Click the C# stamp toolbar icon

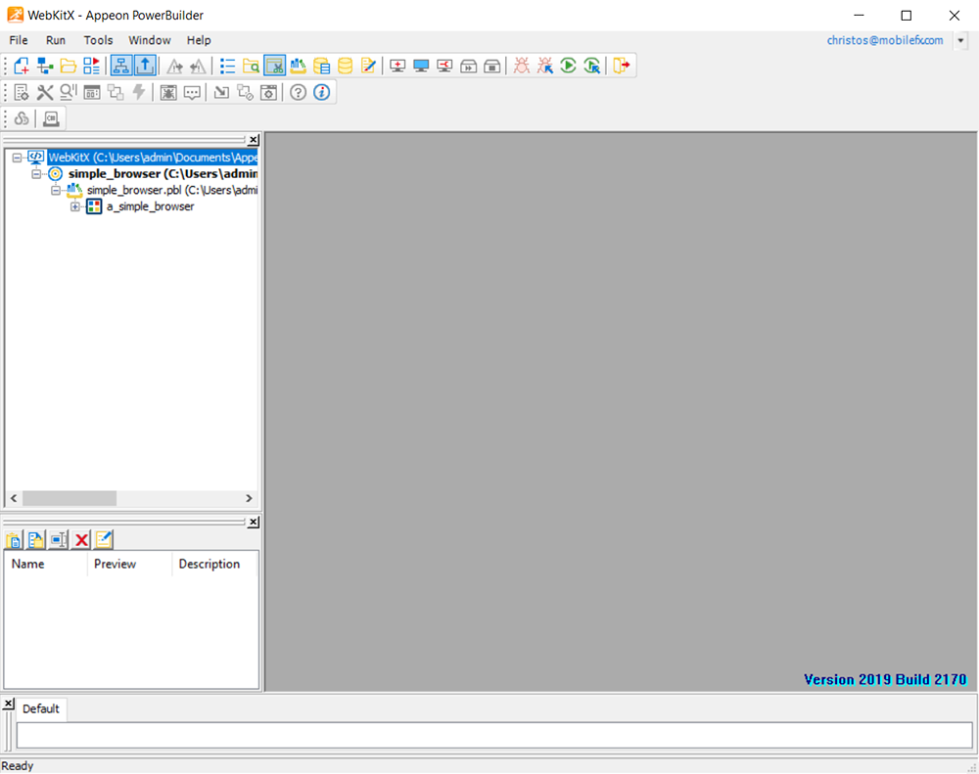(x=51, y=118)
